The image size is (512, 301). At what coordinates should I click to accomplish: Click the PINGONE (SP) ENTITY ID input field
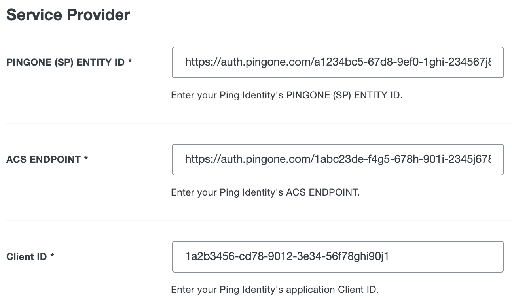pyautogui.click(x=338, y=62)
